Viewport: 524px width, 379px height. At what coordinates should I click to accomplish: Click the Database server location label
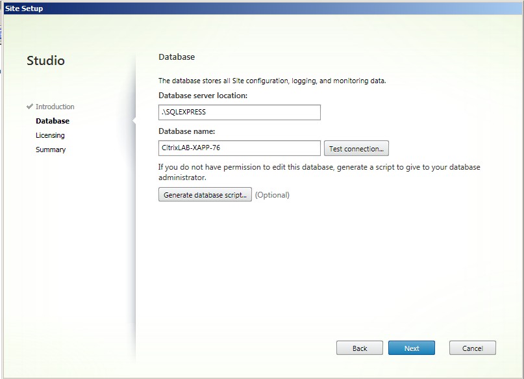(x=202, y=96)
